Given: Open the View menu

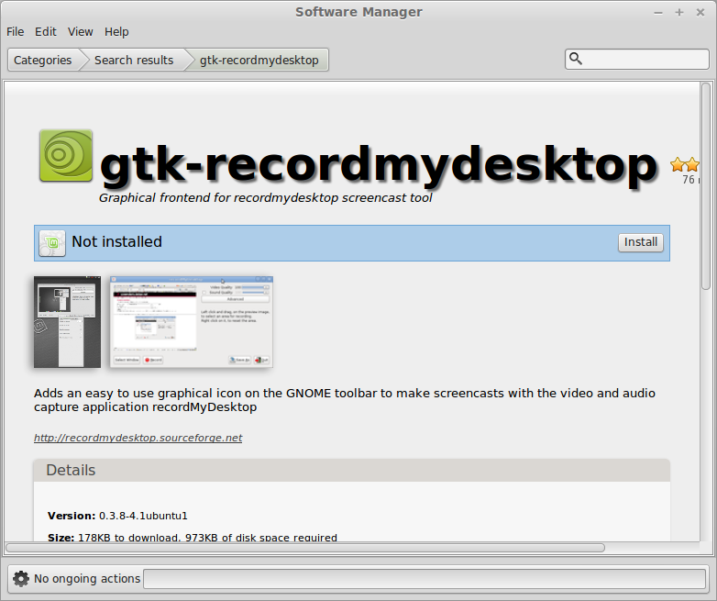Looking at the screenshot, I should pos(81,31).
